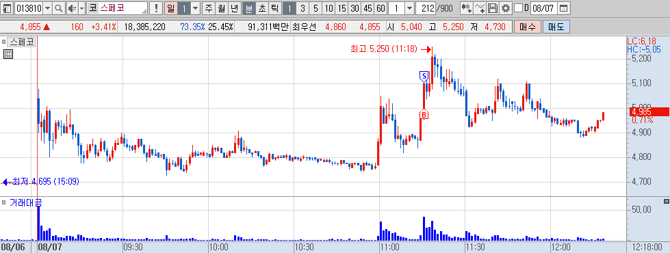Select the 60 minute interval tab
Screen dimensions: 670x253
click(x=381, y=8)
